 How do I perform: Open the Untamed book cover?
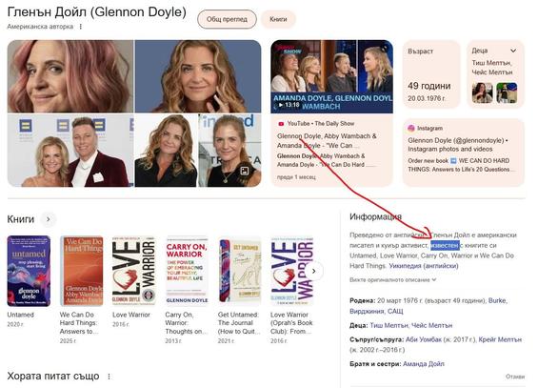click(x=29, y=271)
